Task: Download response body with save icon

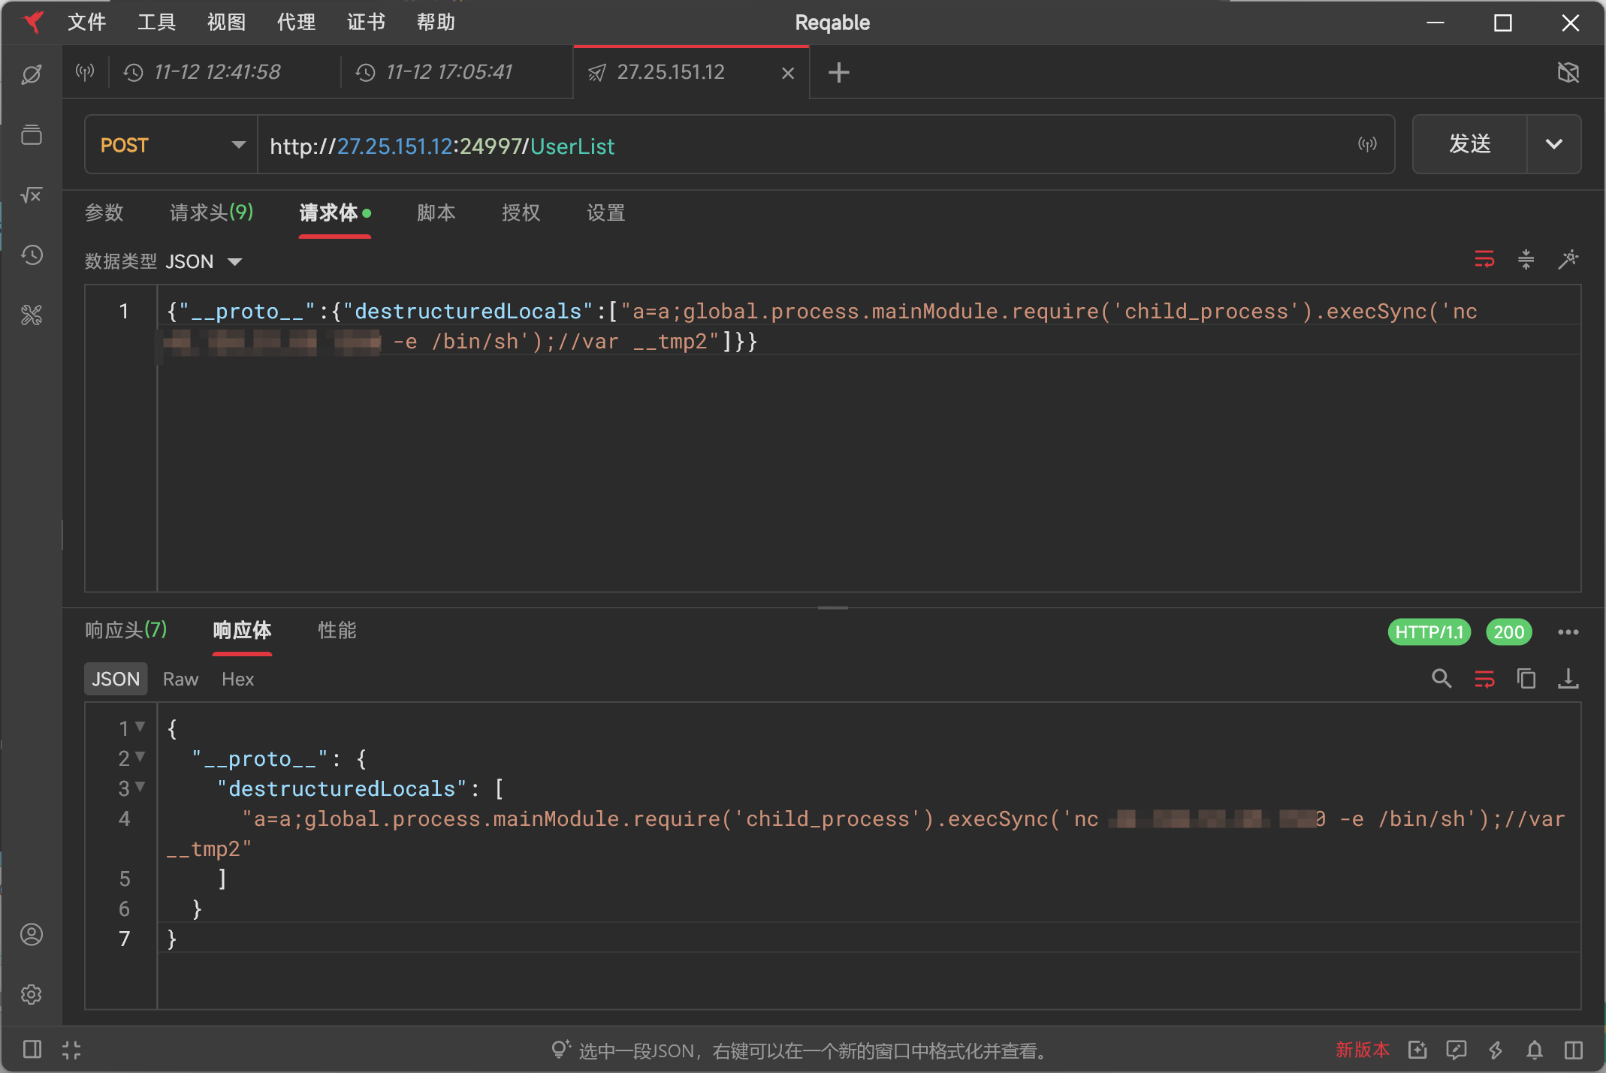Action: click(1568, 679)
